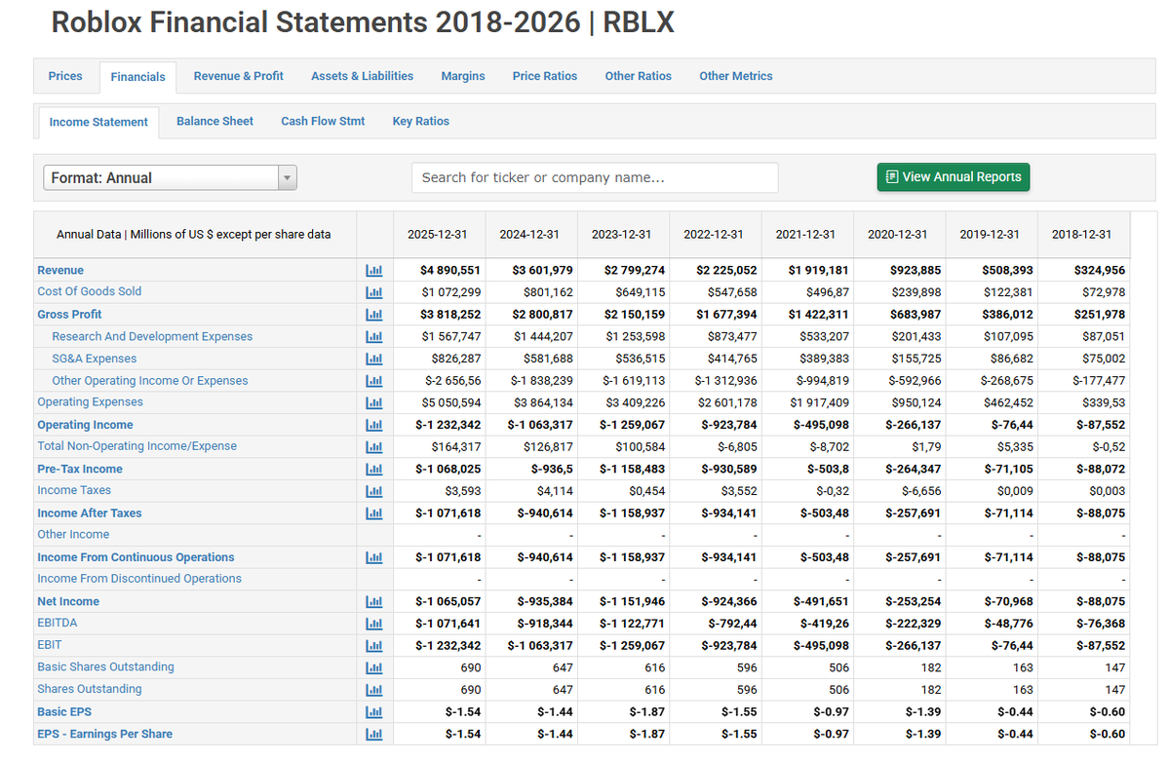
Task: Open the Gross Profit link
Action: point(69,315)
